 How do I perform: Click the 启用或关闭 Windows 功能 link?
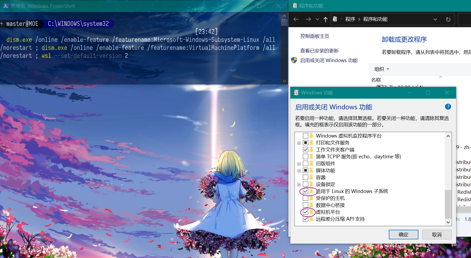[329, 61]
